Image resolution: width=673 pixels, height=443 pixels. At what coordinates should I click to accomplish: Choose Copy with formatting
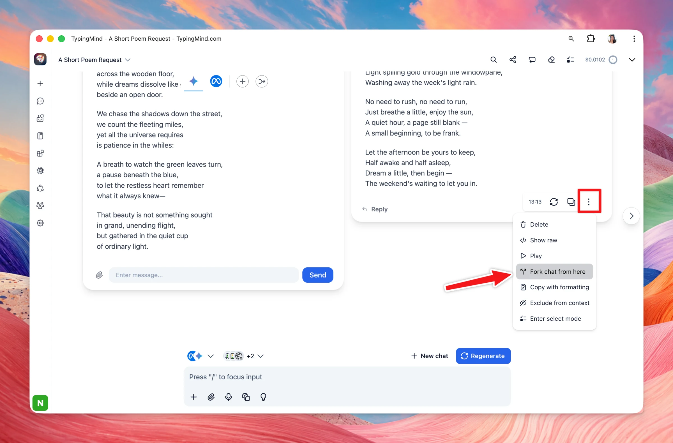[554, 287]
